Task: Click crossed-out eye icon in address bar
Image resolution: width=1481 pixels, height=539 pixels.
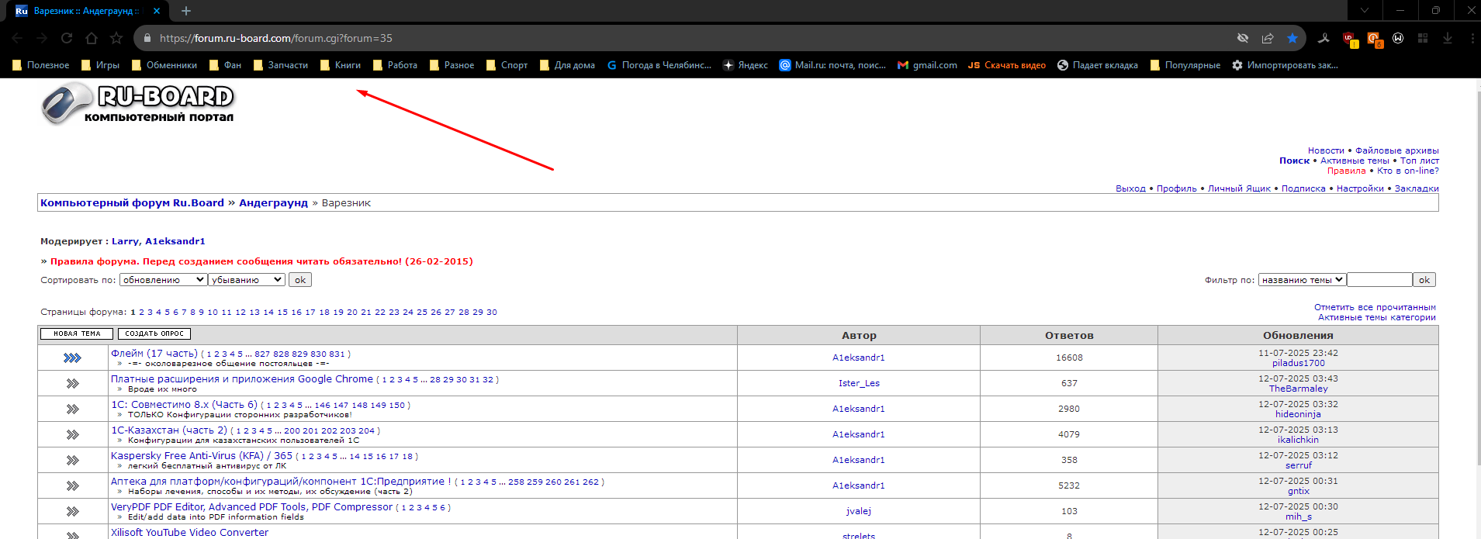Action: (x=1243, y=38)
